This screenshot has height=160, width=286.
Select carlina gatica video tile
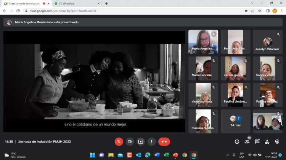click(235, 68)
